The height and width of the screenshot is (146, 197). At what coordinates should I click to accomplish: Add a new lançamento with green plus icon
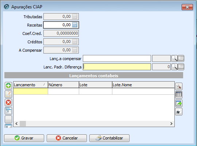pos(8,86)
